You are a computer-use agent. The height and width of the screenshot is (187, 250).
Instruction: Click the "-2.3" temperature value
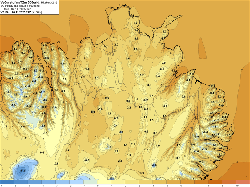pyautogui.click(x=35, y=70)
